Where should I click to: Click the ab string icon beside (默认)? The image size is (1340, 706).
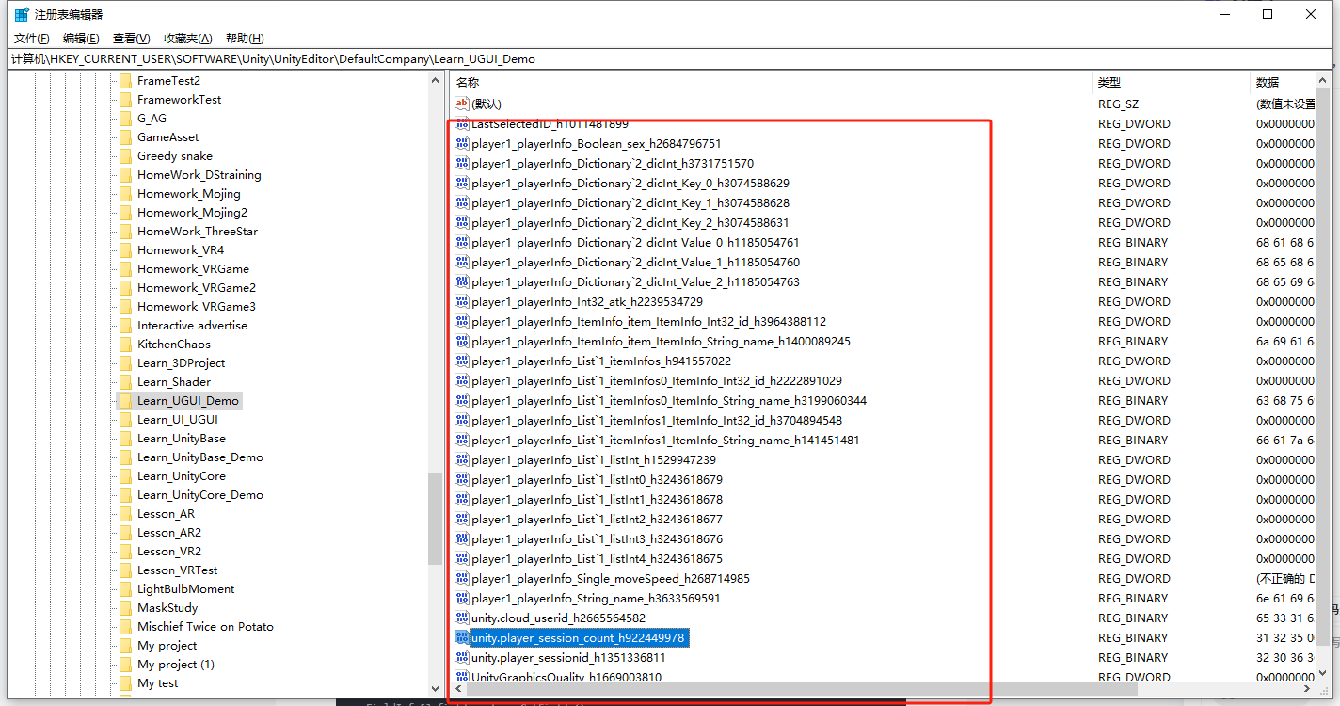click(x=461, y=104)
